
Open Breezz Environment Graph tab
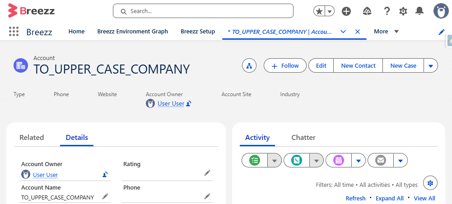point(133,32)
